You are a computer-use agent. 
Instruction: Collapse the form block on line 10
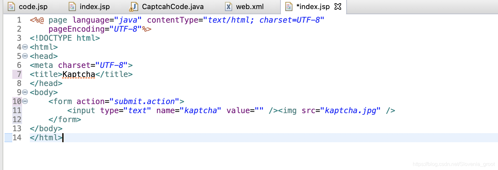tap(25, 101)
